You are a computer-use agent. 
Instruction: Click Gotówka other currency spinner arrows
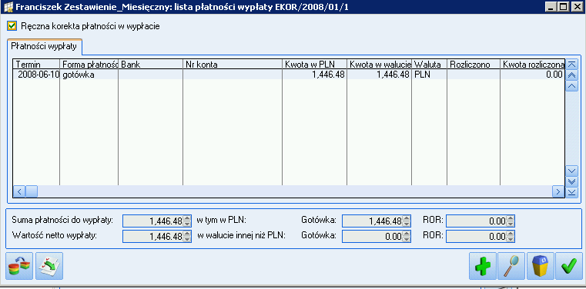(407, 236)
